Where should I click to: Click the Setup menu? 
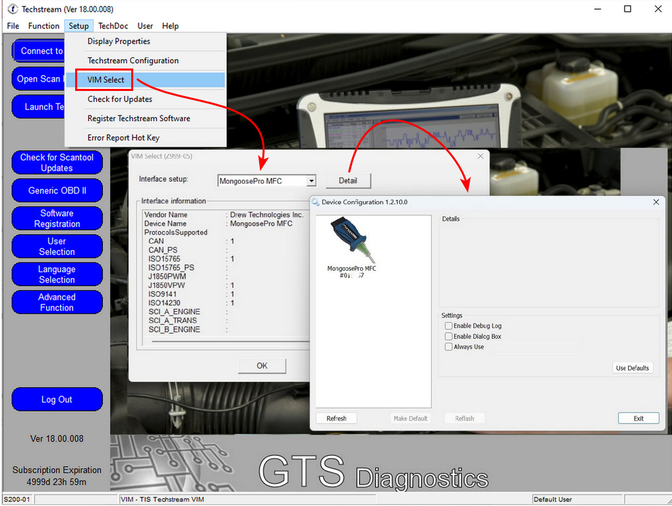click(79, 26)
